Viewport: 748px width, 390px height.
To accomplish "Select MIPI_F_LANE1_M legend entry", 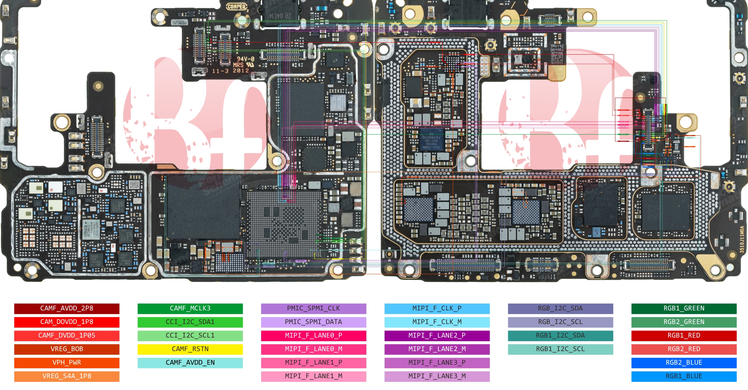I will click(314, 376).
